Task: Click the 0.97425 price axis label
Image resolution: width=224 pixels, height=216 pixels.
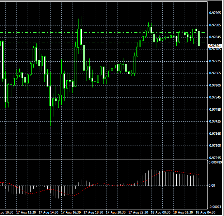Action: tap(215, 121)
